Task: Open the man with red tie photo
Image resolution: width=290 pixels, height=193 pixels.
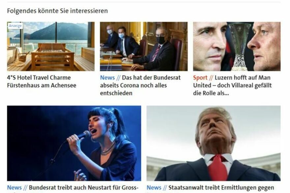Action: pyautogui.click(x=214, y=143)
